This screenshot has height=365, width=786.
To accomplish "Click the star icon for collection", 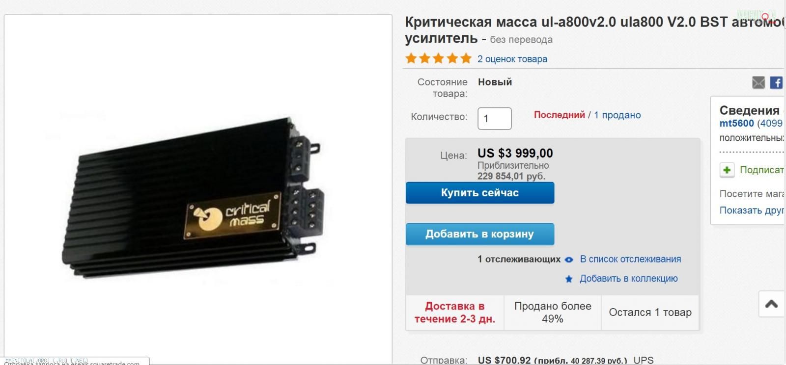I will coord(569,279).
